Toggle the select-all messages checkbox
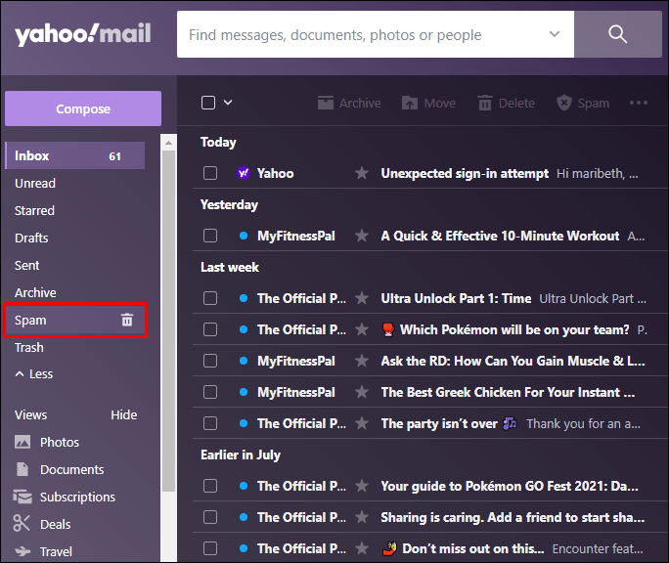Image resolution: width=669 pixels, height=563 pixels. coord(208,103)
